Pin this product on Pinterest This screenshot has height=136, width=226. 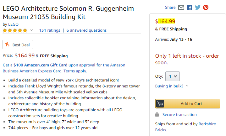pos(206,7)
